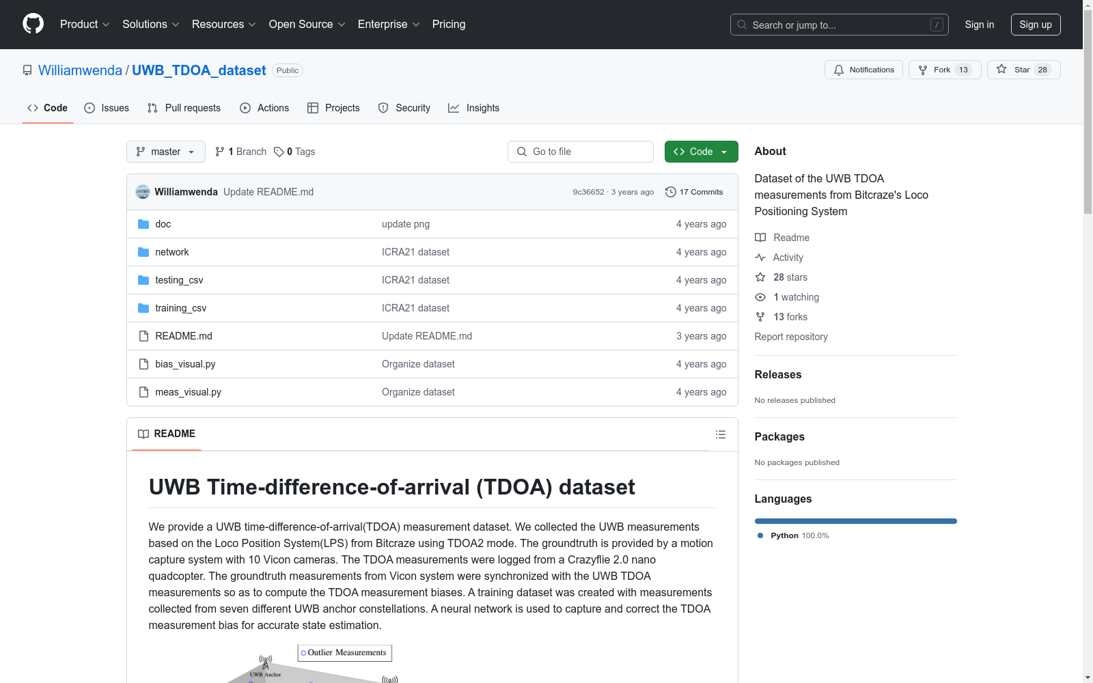Image resolution: width=1093 pixels, height=683 pixels.
Task: Click the Sign up button
Action: pyautogui.click(x=1036, y=24)
